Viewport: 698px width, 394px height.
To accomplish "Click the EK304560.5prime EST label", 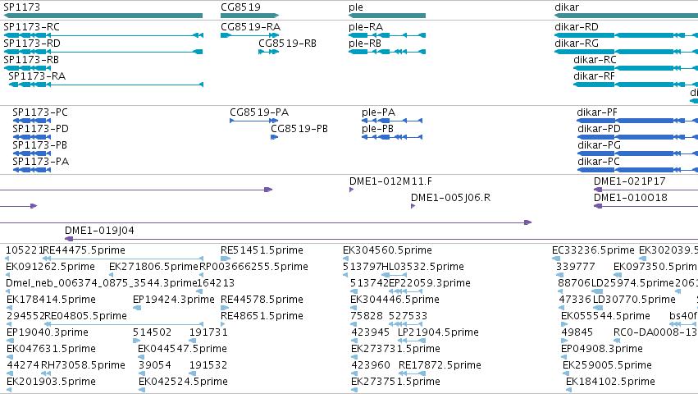I will tap(387, 250).
